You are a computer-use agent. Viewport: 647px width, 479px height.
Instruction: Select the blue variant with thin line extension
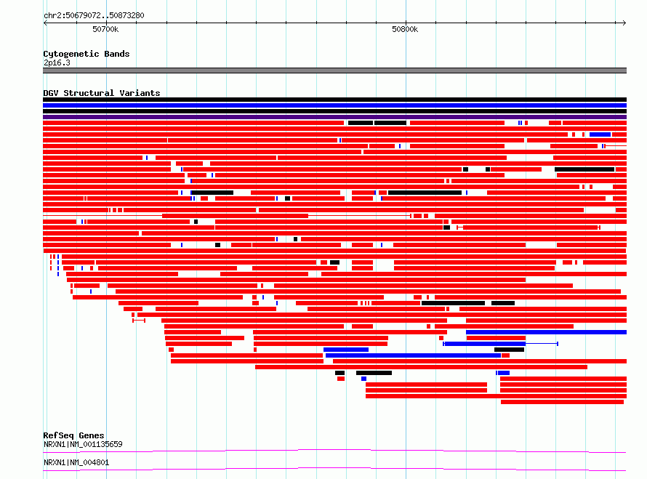[x=500, y=344]
